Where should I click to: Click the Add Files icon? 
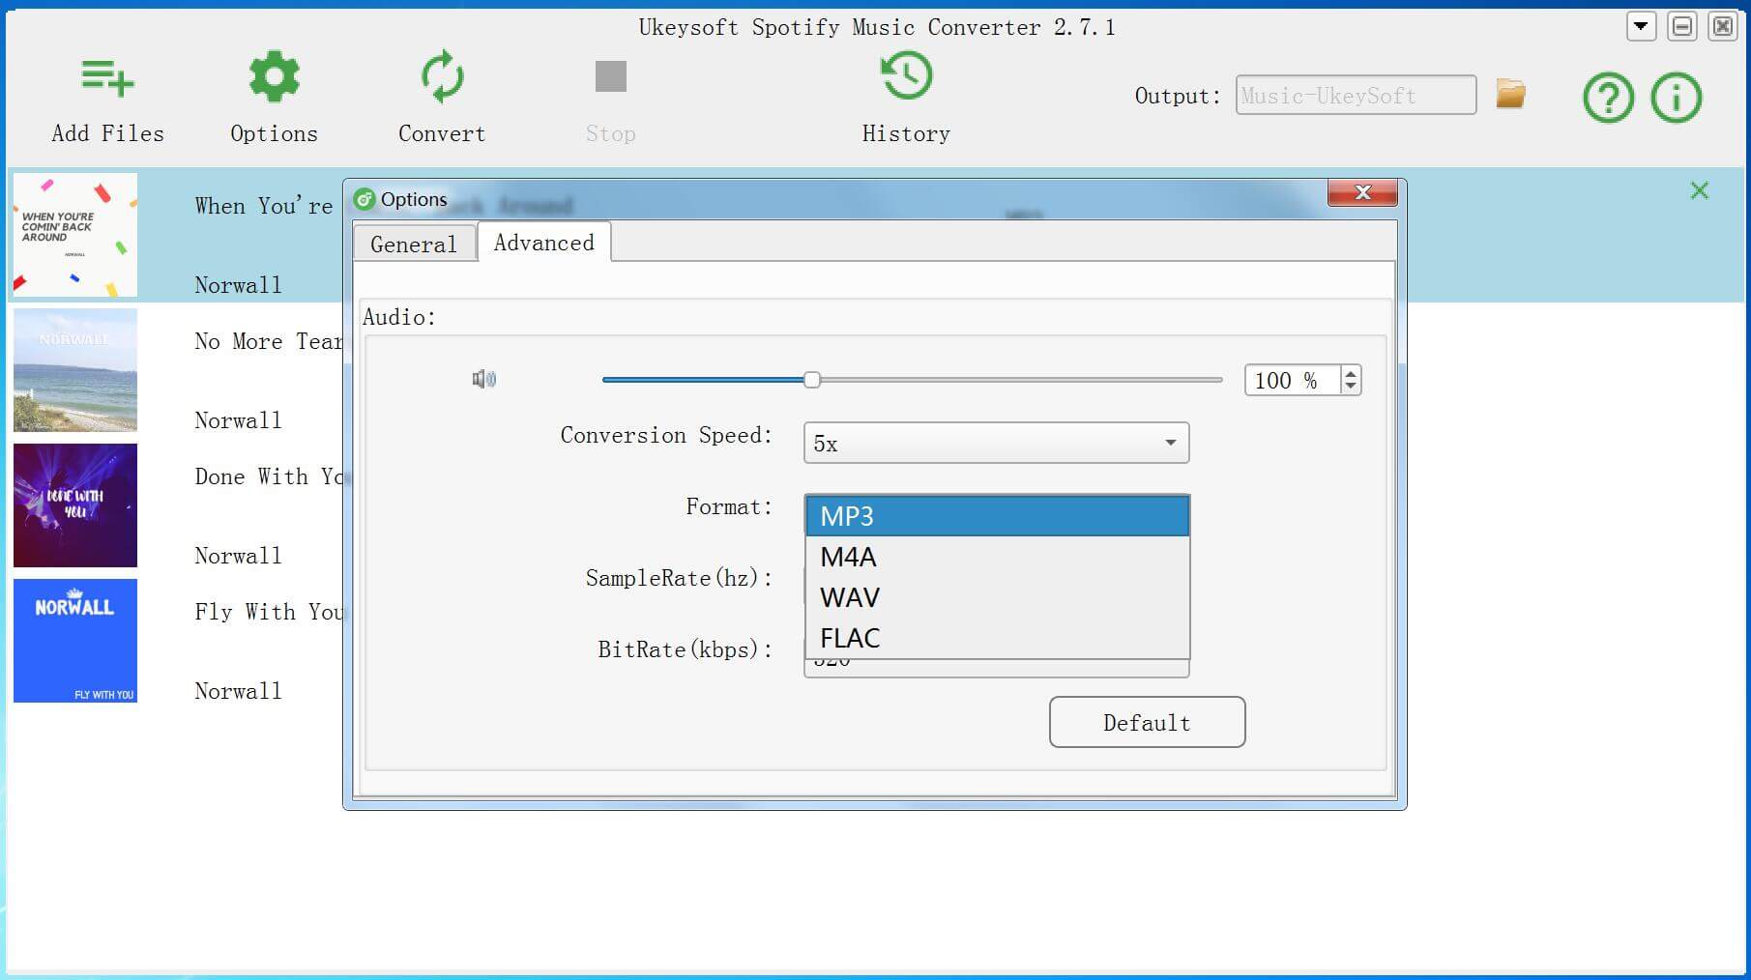(x=107, y=78)
